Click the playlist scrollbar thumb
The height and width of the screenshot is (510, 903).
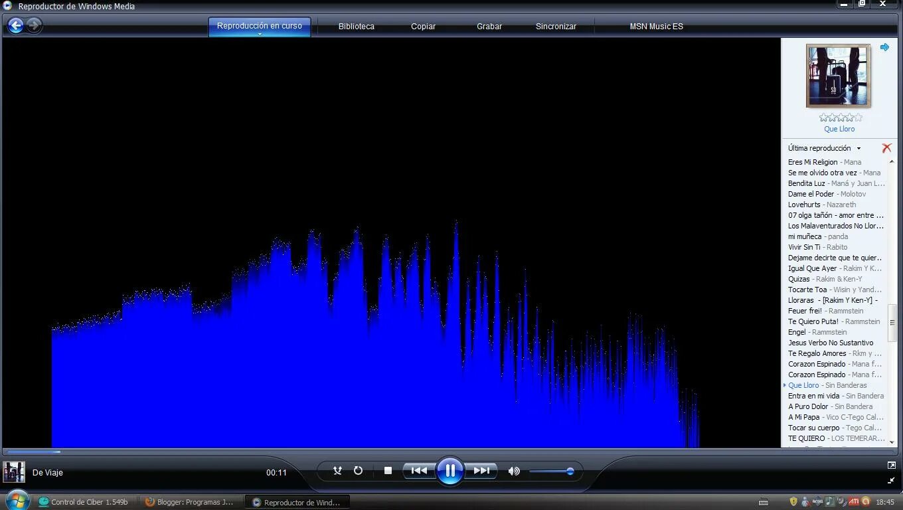tap(892, 323)
